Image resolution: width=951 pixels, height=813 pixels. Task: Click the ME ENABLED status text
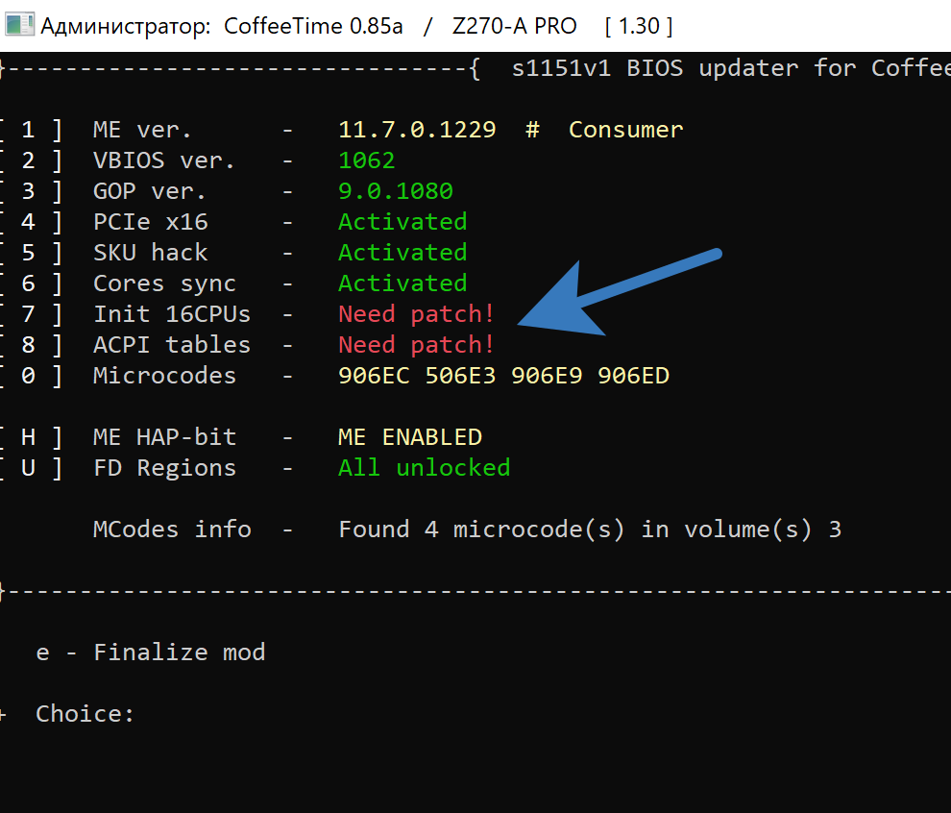coord(410,437)
